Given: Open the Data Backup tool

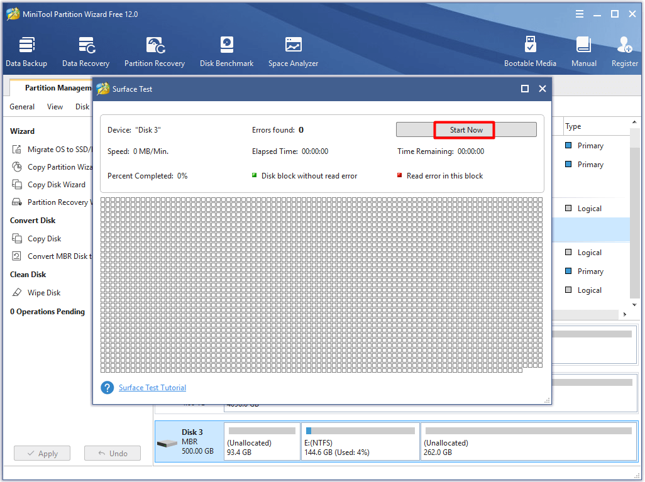Looking at the screenshot, I should click(x=26, y=50).
